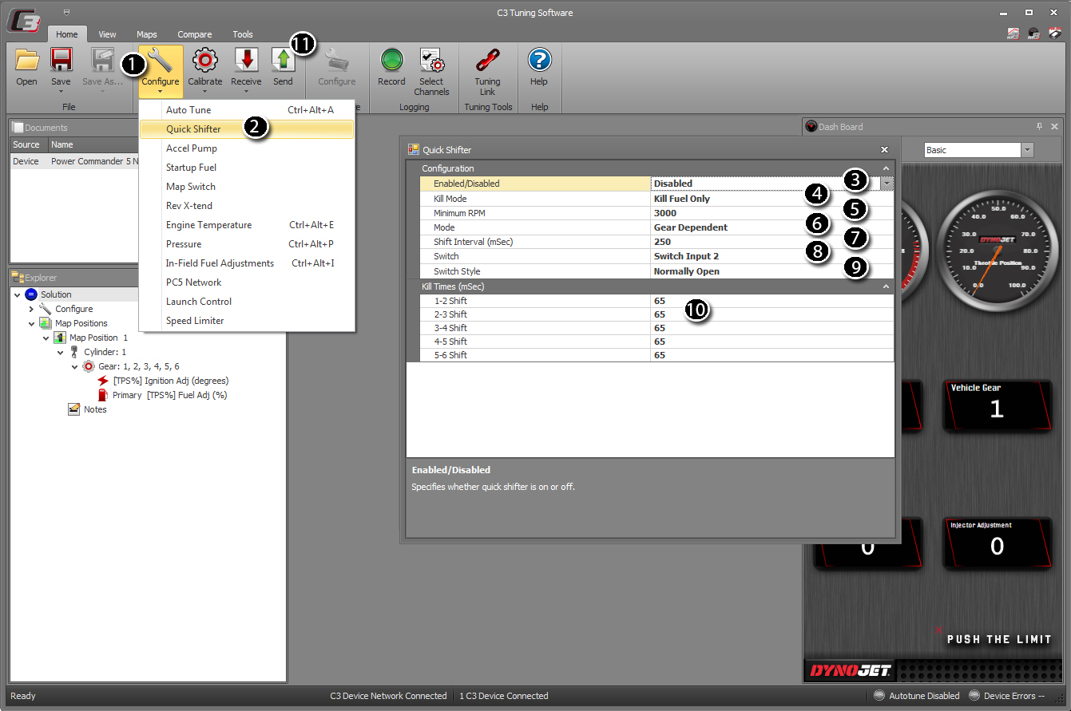Click the Open folder icon

26,61
